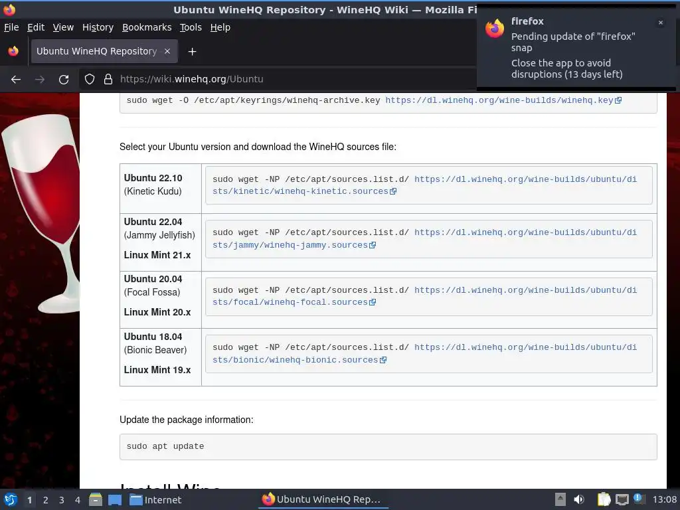The image size is (680, 510).
Task: Click the Ubuntu 22.04 table cell text
Action: tap(153, 222)
